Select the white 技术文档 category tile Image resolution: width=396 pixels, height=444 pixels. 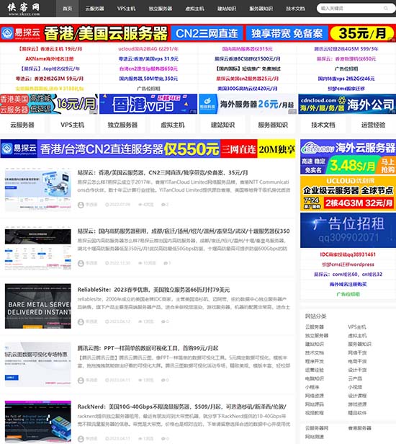323,125
